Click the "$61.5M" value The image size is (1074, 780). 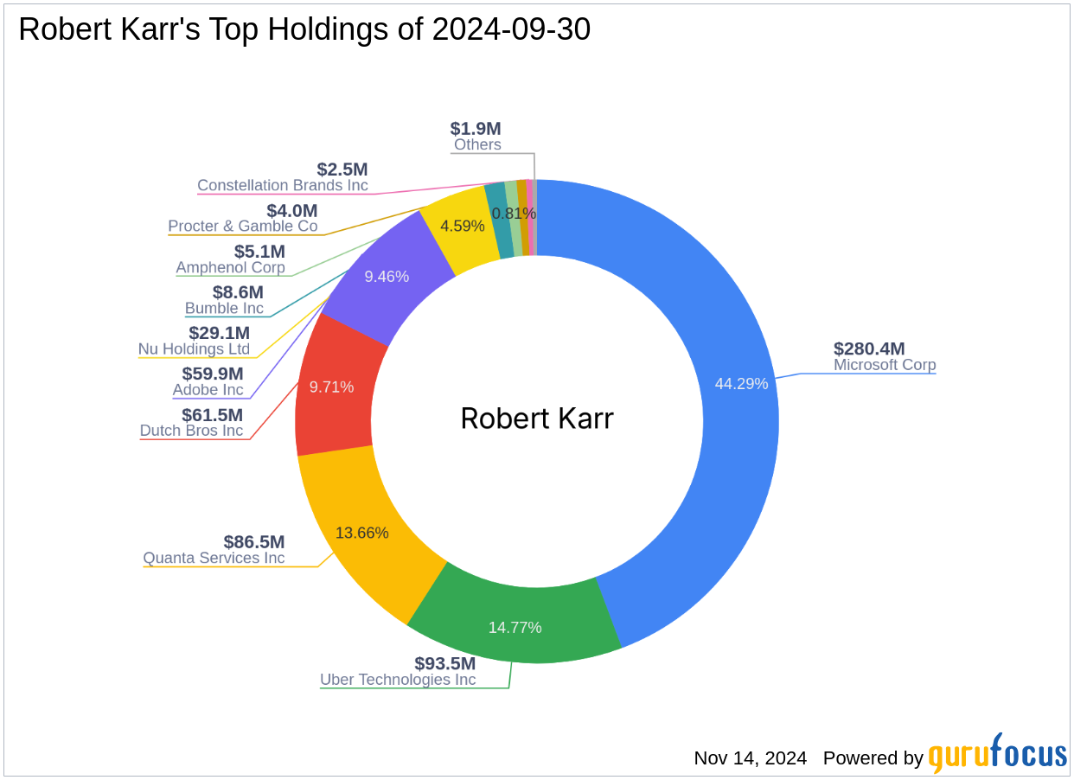click(213, 415)
